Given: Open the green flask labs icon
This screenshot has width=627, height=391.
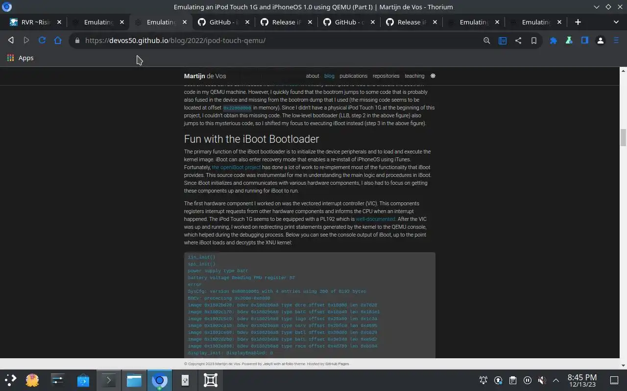Looking at the screenshot, I should (569, 41).
